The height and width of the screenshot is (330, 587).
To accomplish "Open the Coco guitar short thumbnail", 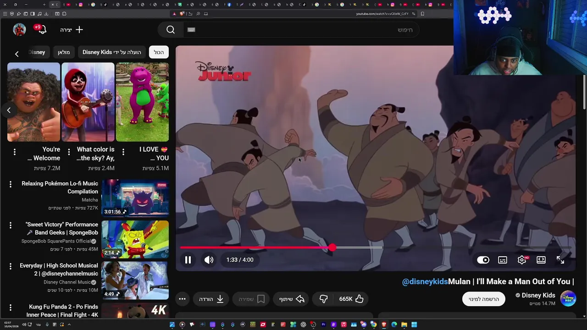I will point(88,102).
